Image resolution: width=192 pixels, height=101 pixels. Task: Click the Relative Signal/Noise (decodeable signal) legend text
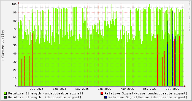pos(148,97)
